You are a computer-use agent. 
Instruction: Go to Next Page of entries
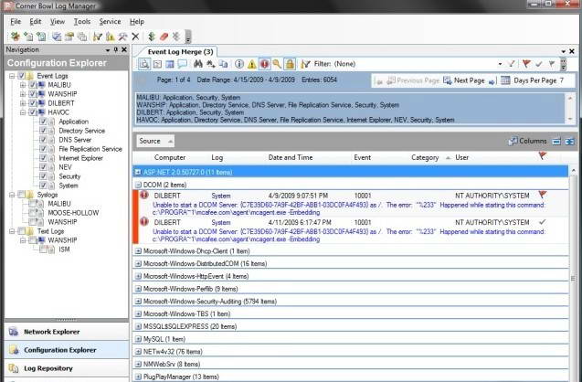pyautogui.click(x=469, y=80)
